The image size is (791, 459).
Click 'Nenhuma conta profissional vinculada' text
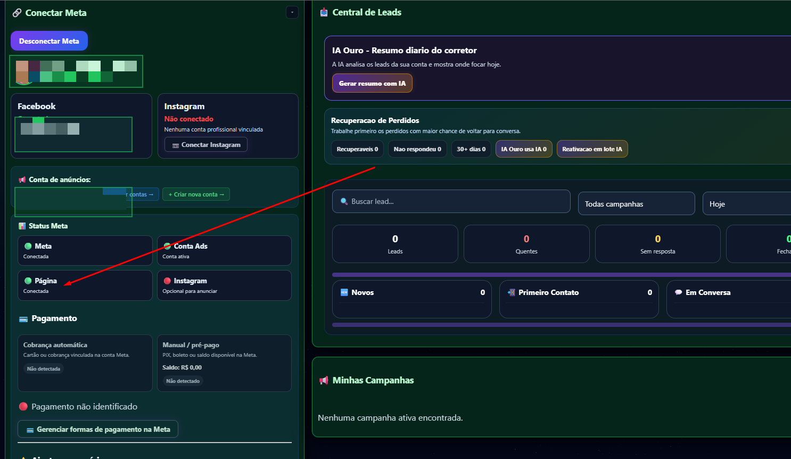(213, 129)
